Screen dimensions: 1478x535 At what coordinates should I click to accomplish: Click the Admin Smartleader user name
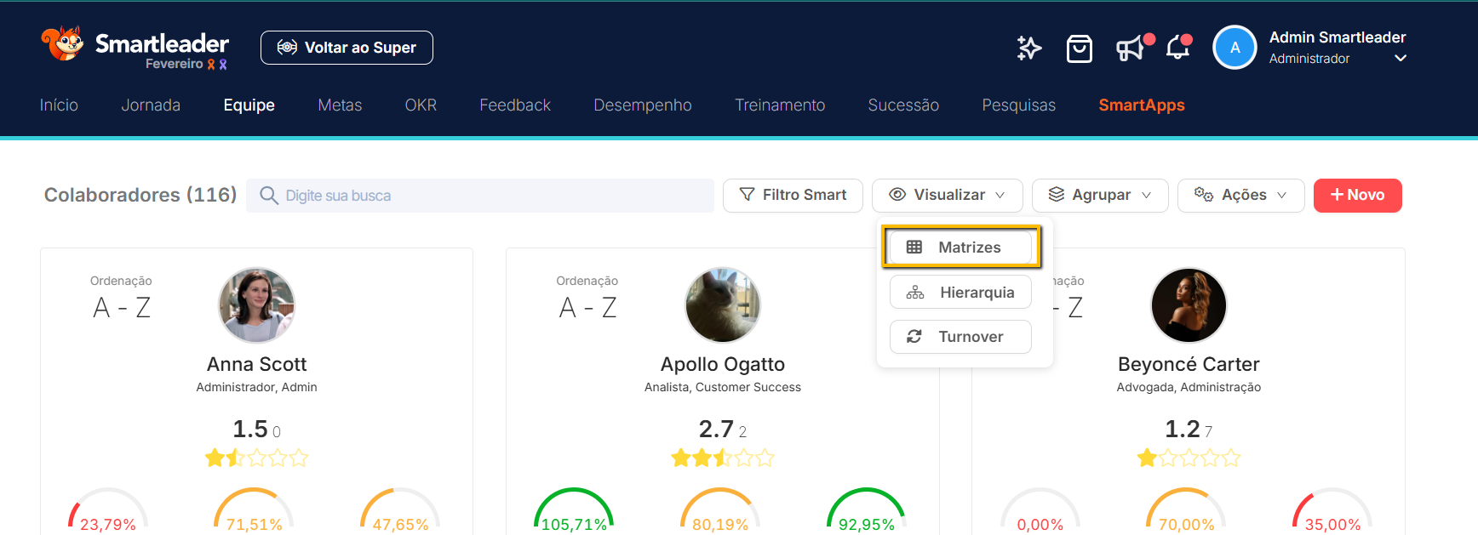pyautogui.click(x=1337, y=37)
